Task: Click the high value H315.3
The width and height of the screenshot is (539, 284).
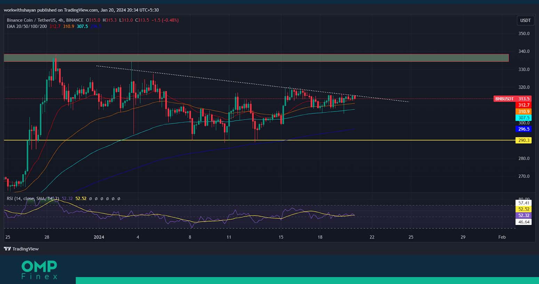Action: pos(110,20)
